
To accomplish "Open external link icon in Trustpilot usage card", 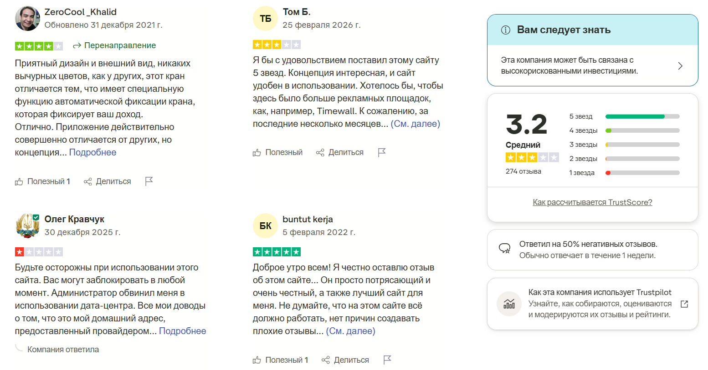I will [x=684, y=304].
